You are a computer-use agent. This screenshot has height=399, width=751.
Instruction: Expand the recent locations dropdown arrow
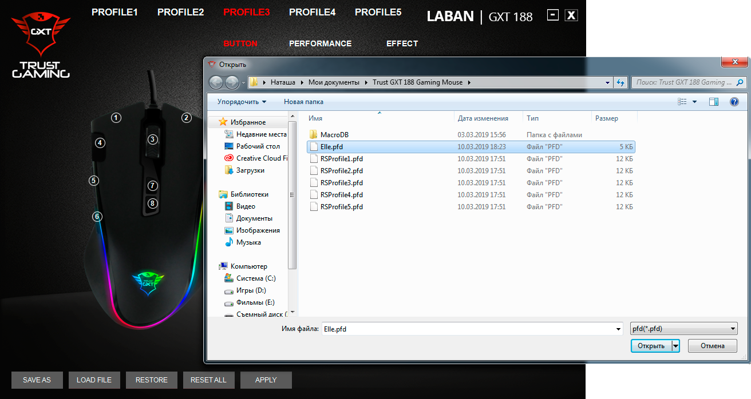click(x=243, y=83)
